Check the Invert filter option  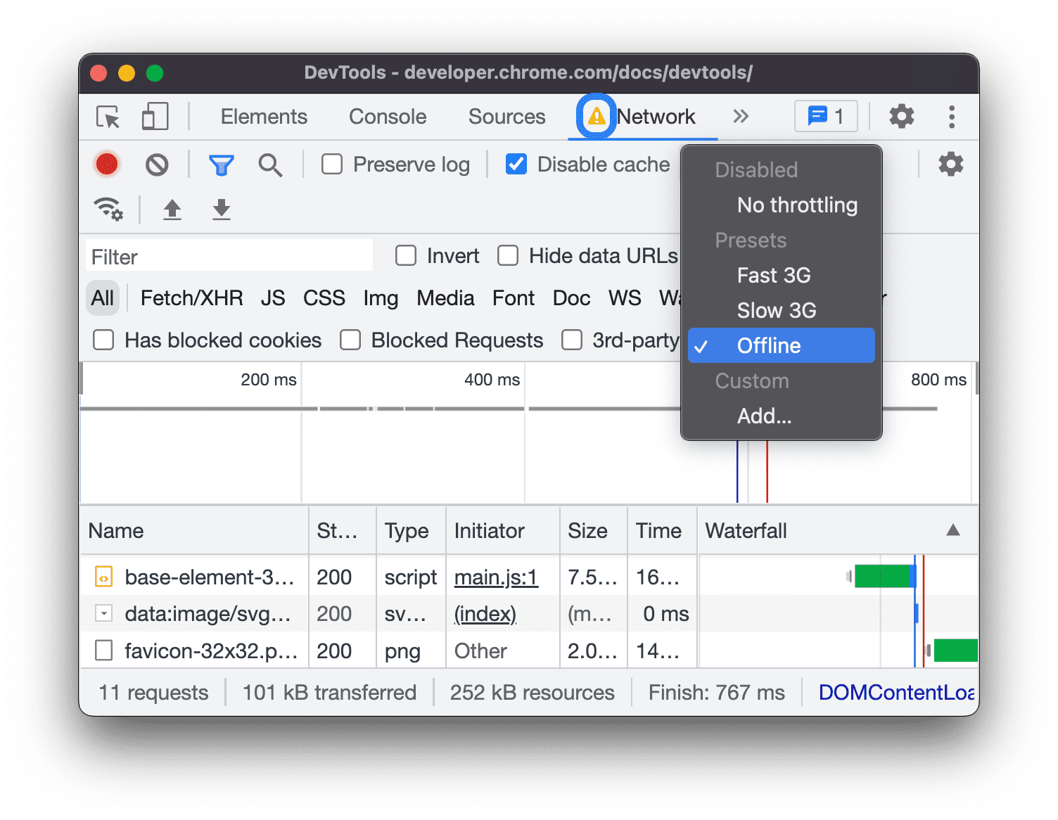406,255
